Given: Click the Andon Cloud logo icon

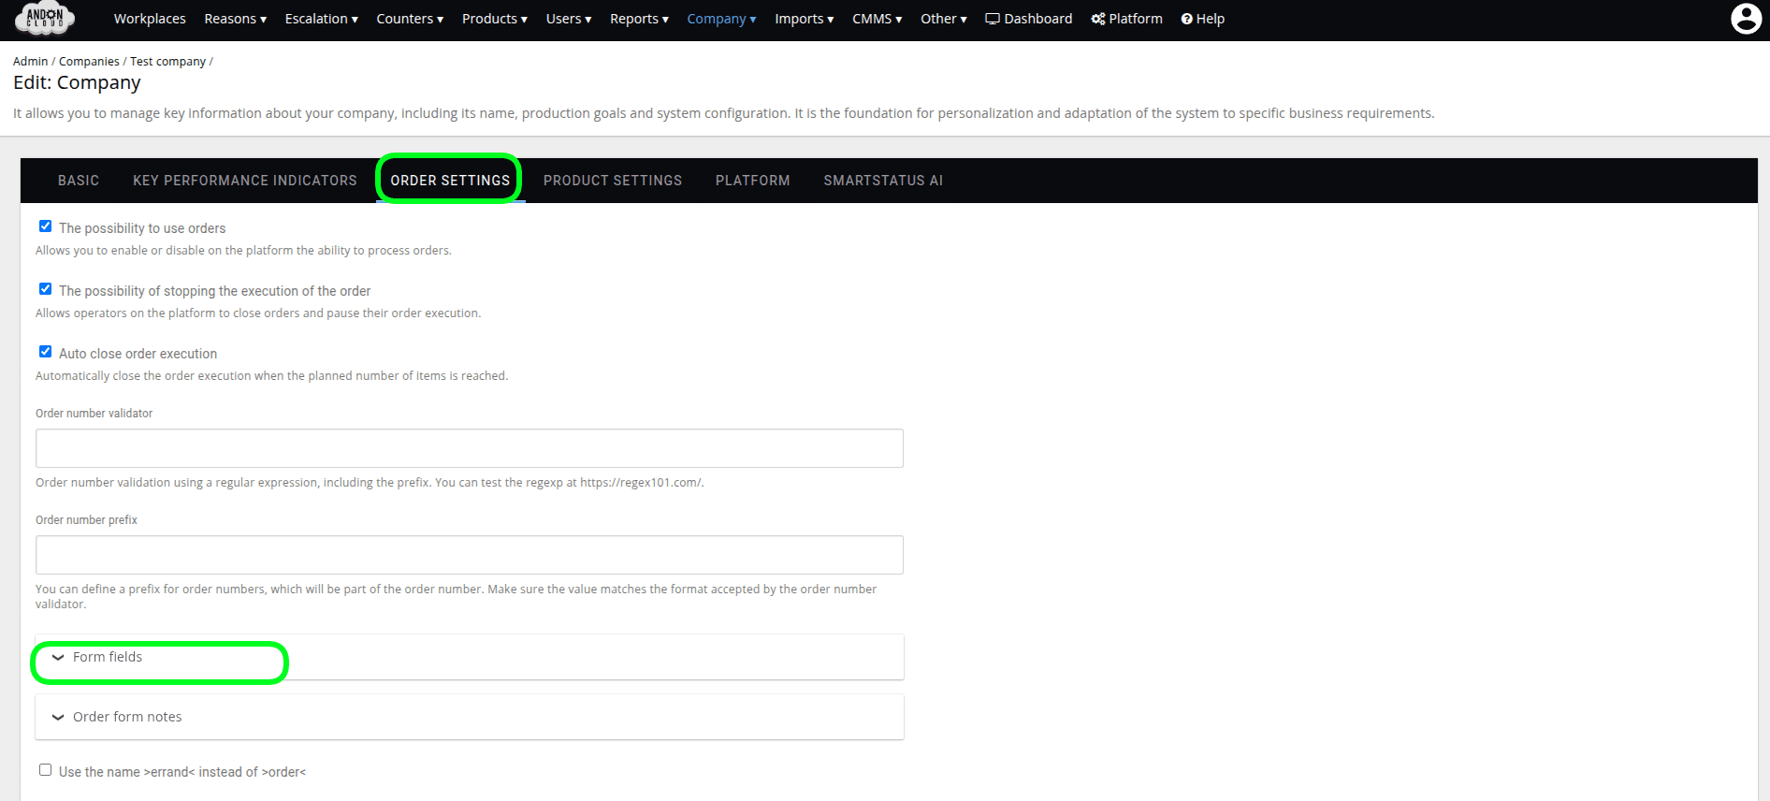Looking at the screenshot, I should (x=44, y=18).
